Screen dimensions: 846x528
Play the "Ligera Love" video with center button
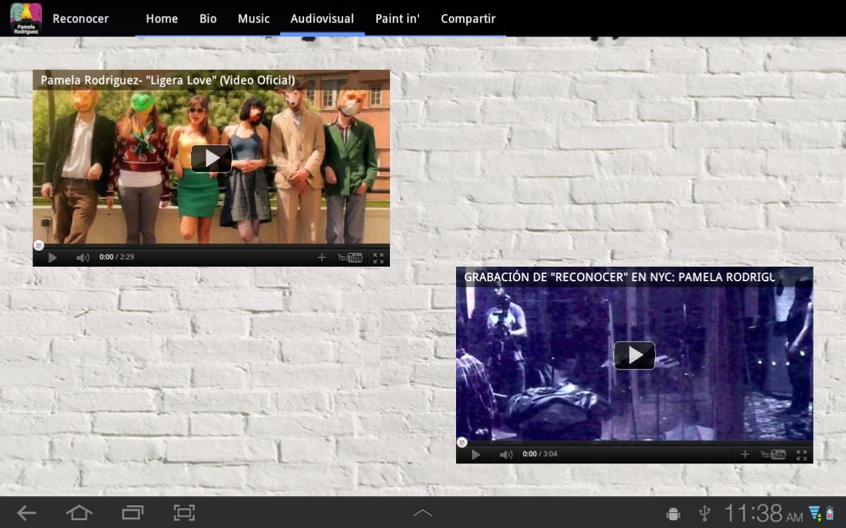point(211,158)
